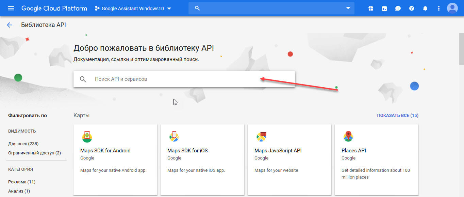Click the Библиотека API page title
The image size is (464, 197).
click(44, 25)
